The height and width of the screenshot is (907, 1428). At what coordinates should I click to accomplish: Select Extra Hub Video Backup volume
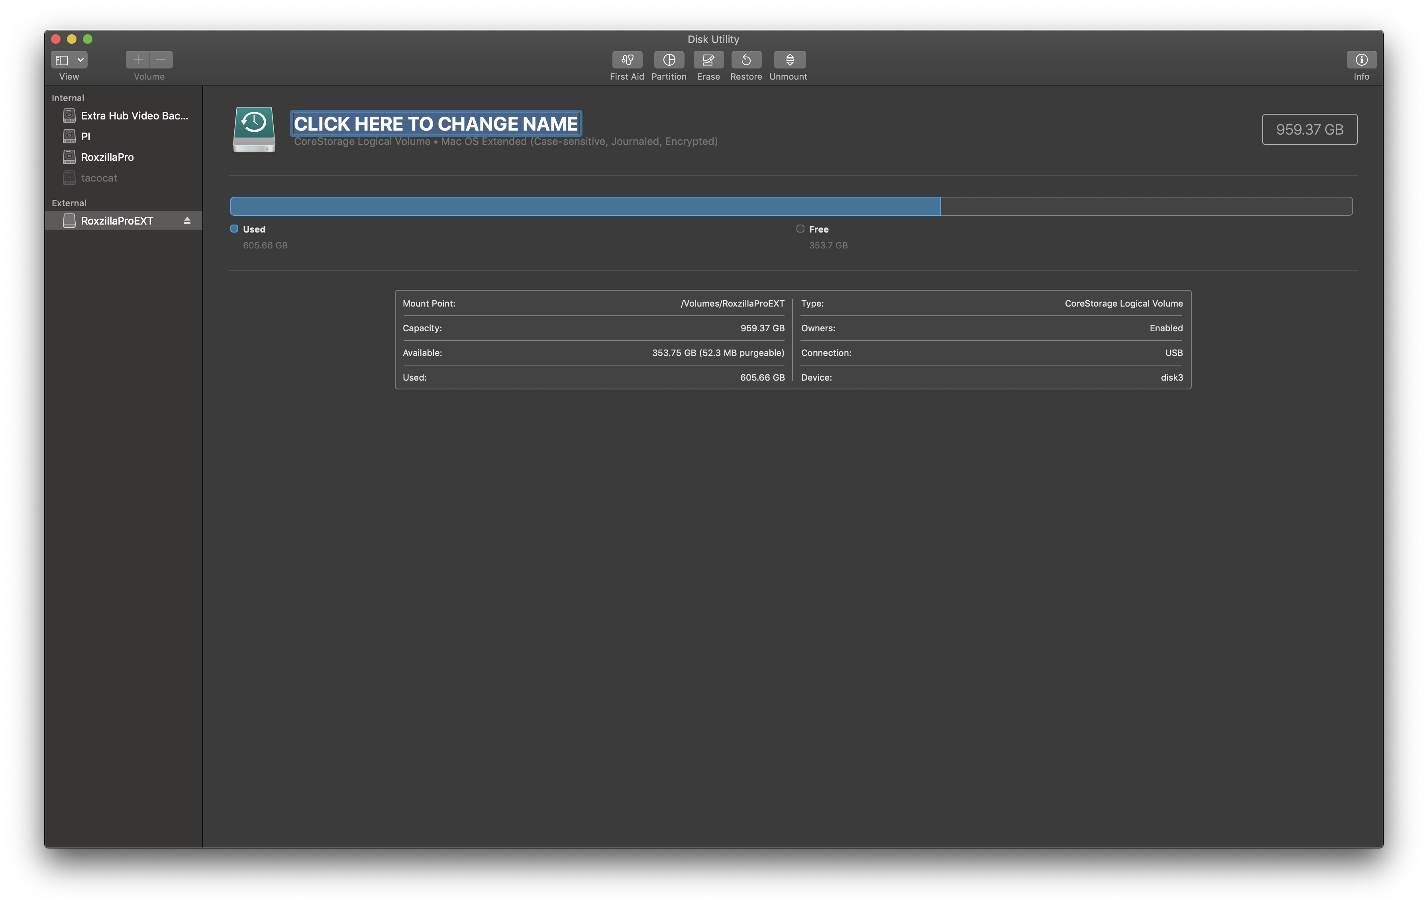click(125, 115)
